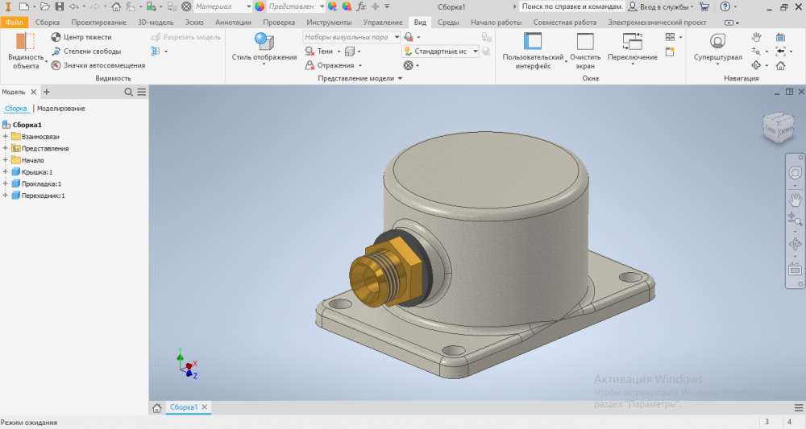Click the Home view icon in Навигация
The width and height of the screenshot is (806, 429).
(x=780, y=65)
